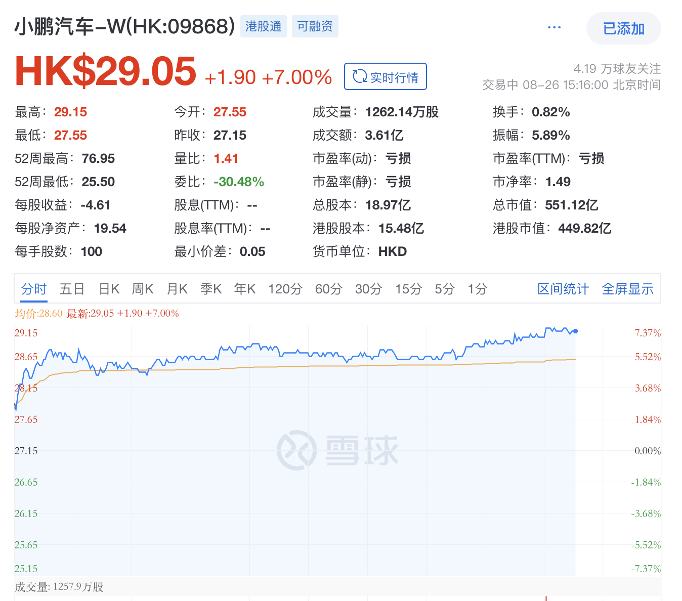The image size is (682, 601).
Task: Switch to the 30分 chart tab
Action: click(368, 289)
